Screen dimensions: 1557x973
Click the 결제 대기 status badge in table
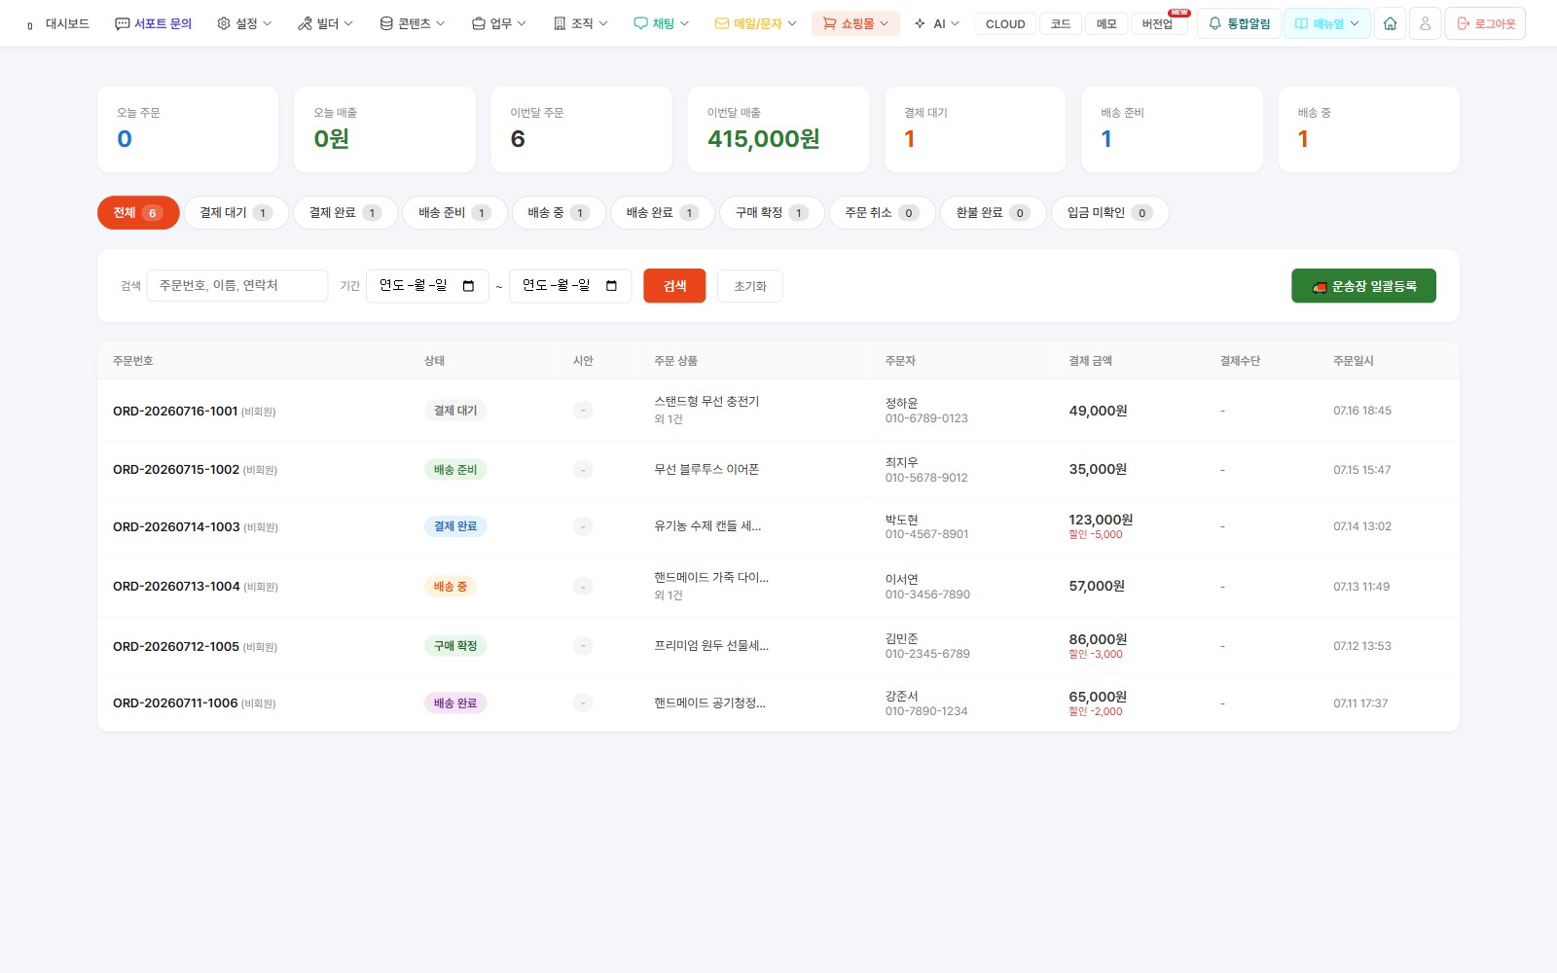pos(455,411)
